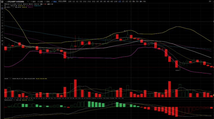Open the 指标 indicators toolbar button
This screenshot has height=119, width=214.
tap(33, 2)
